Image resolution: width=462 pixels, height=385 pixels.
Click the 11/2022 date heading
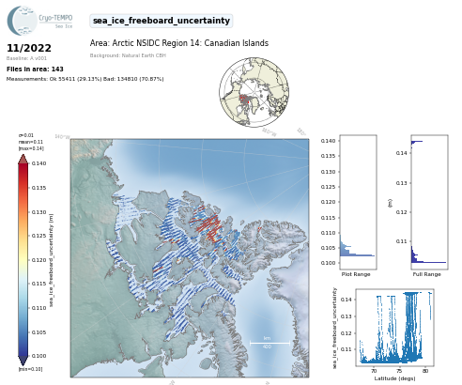coord(29,48)
